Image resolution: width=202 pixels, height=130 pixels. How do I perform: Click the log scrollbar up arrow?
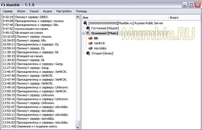point(78,17)
